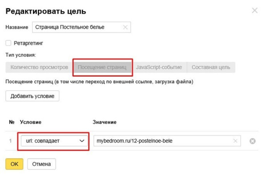This screenshot has width=263, height=174.
Task: Delete condition row 1 with round cross icon
Action: coord(252,141)
